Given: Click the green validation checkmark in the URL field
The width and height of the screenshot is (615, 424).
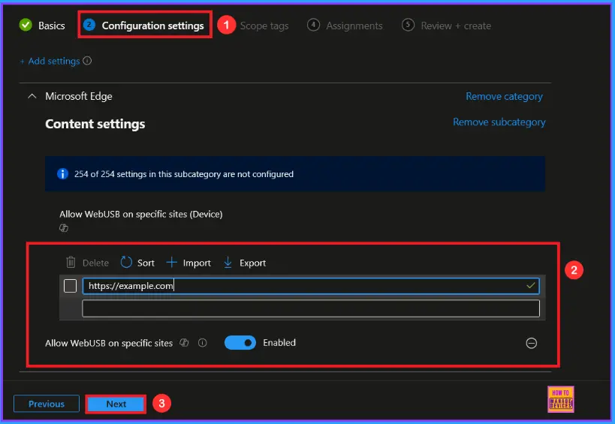Looking at the screenshot, I should pos(531,286).
